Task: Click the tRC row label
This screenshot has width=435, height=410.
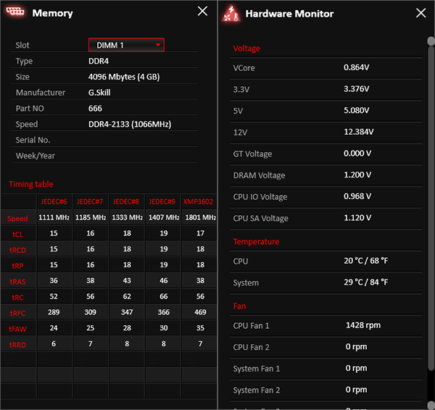Action: (17, 298)
